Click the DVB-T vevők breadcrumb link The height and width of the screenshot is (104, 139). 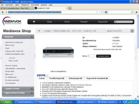pyautogui.click(x=76, y=31)
